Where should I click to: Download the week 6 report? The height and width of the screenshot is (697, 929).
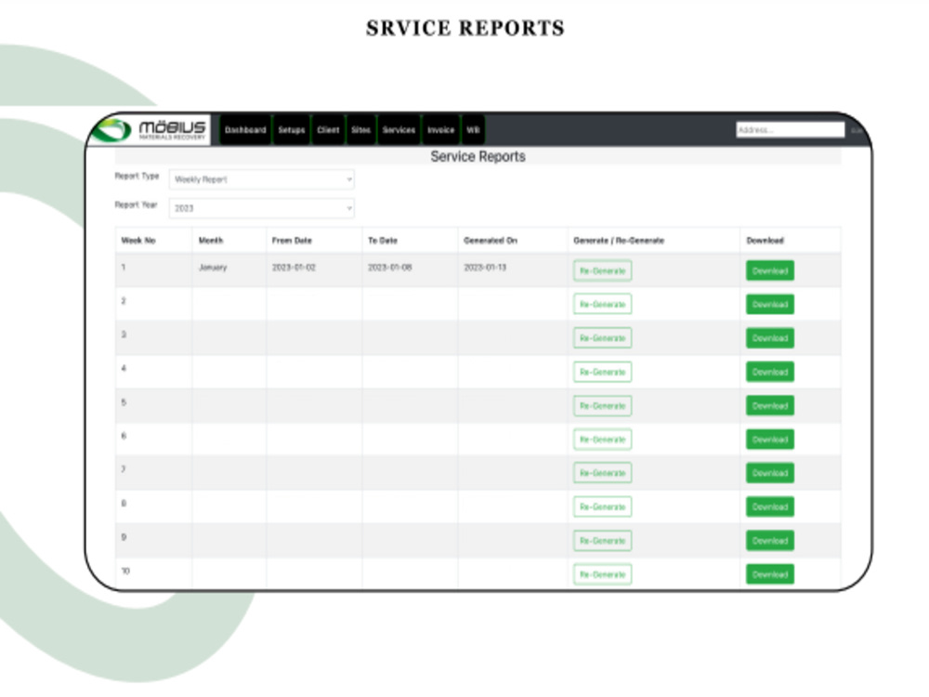click(770, 440)
